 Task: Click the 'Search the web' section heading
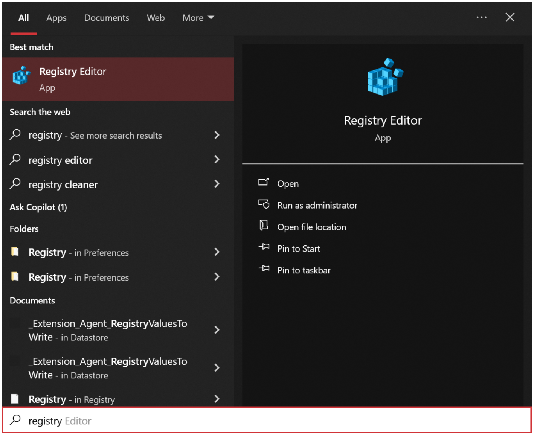(40, 112)
